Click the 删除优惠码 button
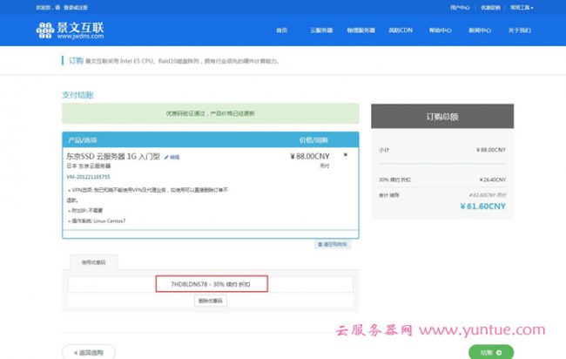 coord(211,301)
